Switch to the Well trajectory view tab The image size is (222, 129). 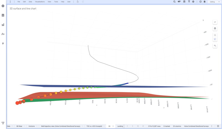click(x=60, y=126)
